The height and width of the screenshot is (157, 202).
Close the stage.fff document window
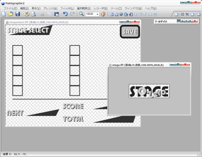coord(185,65)
